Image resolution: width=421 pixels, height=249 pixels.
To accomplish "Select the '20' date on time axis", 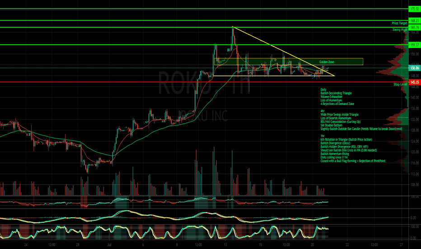I will (312, 244).
